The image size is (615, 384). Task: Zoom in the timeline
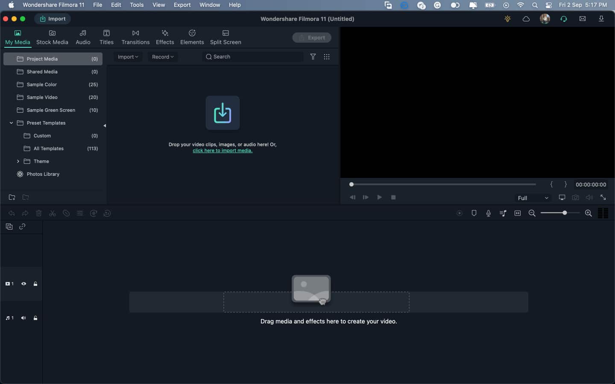(x=589, y=213)
